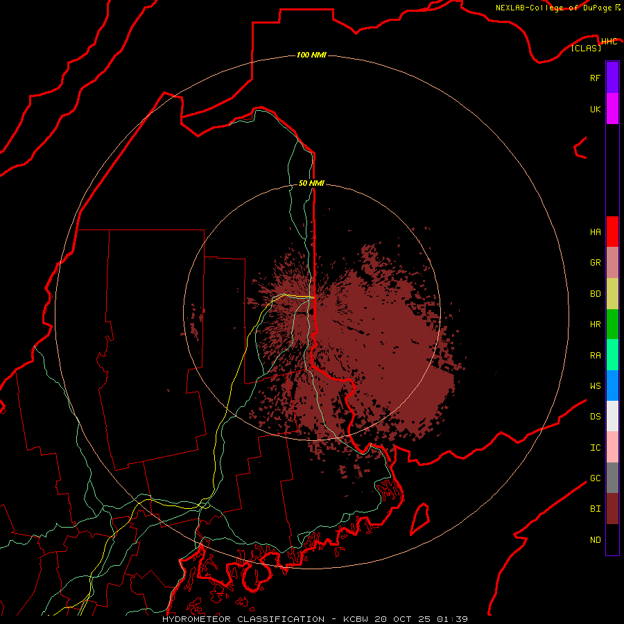Image resolution: width=624 pixels, height=624 pixels.
Task: Click the BI dark red swatch
Action: (x=612, y=509)
